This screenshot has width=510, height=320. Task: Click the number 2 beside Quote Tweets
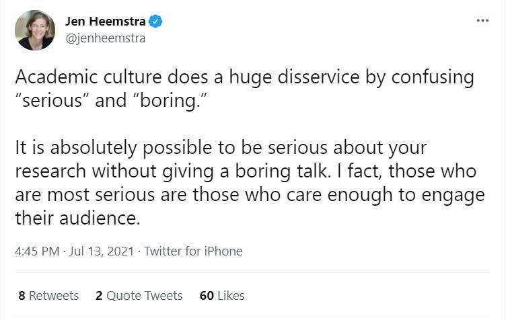pyautogui.click(x=99, y=295)
